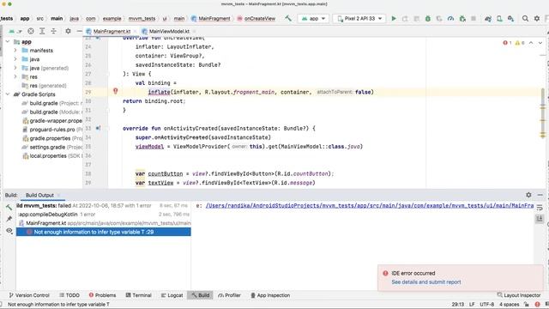The width and height of the screenshot is (549, 309).
Task: Click the MainFragment breadcrumb in navigation bar
Action: pyautogui.click(x=211, y=19)
